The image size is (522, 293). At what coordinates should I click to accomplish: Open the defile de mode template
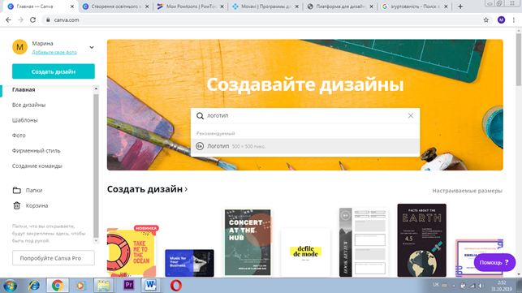pyautogui.click(x=305, y=252)
